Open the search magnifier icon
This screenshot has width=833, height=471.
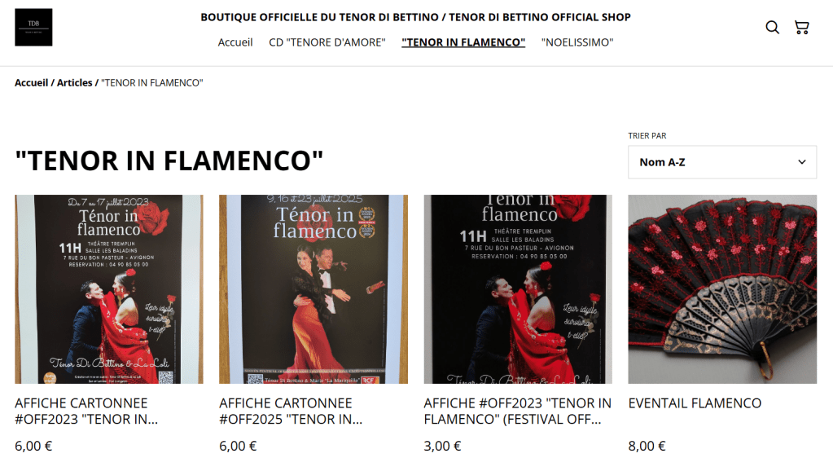click(x=773, y=27)
